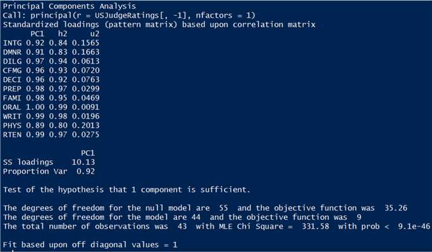Click the PREP row label
Viewport: 432px width, 252px height.
(12, 88)
